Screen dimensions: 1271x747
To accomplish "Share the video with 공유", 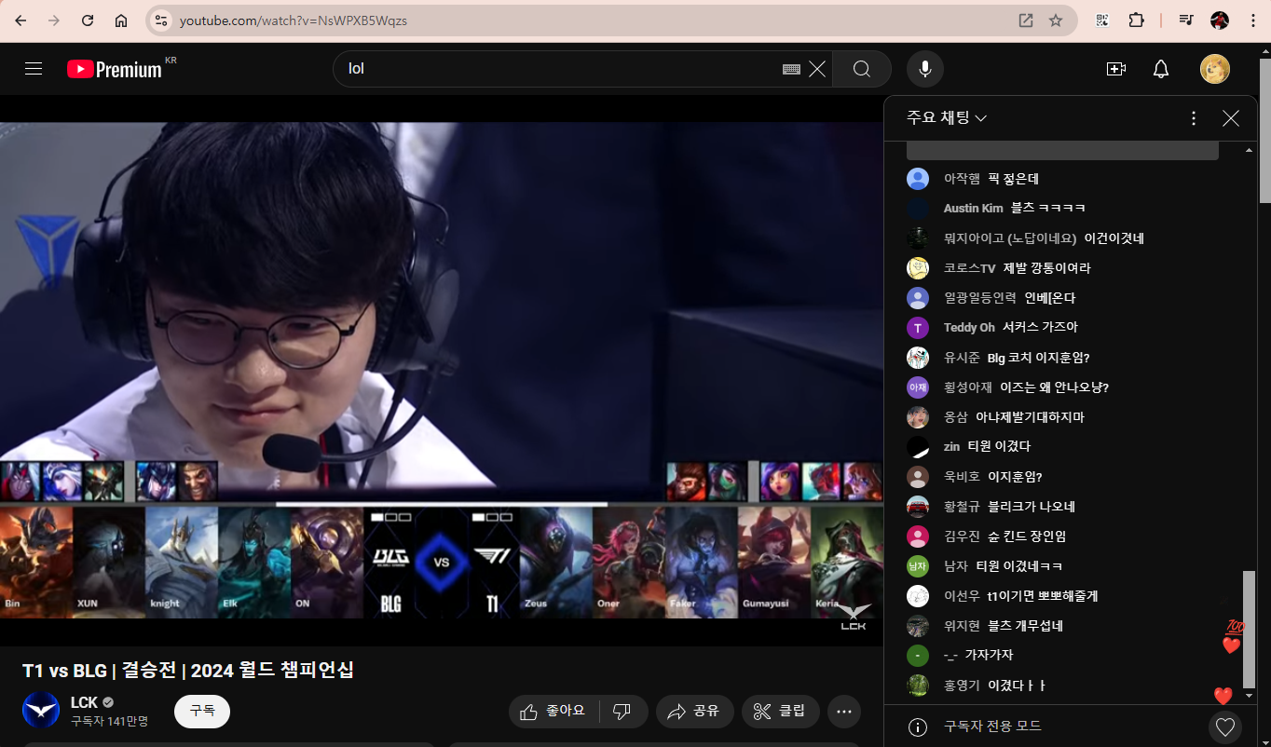I will pos(695,712).
